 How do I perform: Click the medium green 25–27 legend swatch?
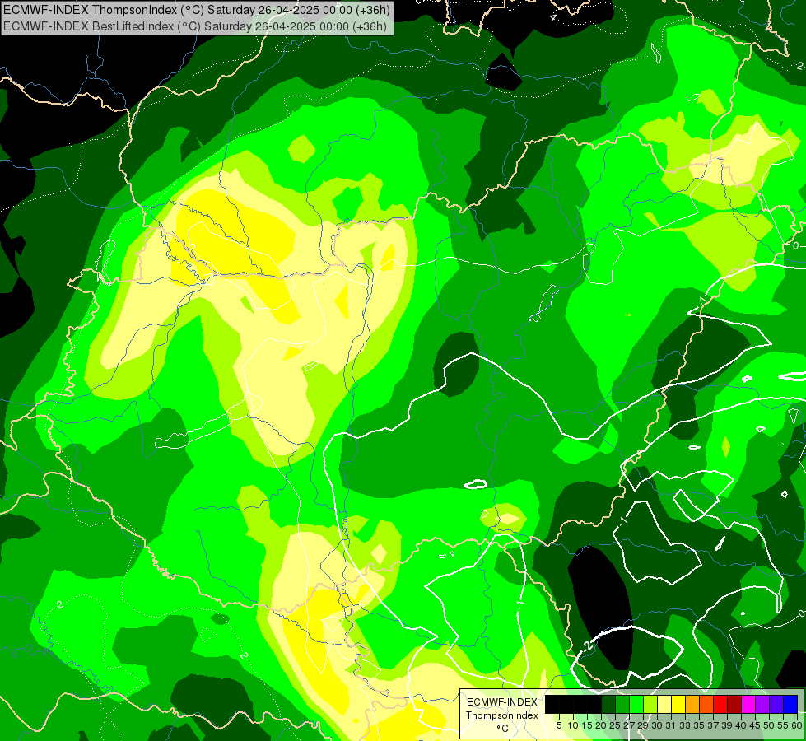[622, 705]
